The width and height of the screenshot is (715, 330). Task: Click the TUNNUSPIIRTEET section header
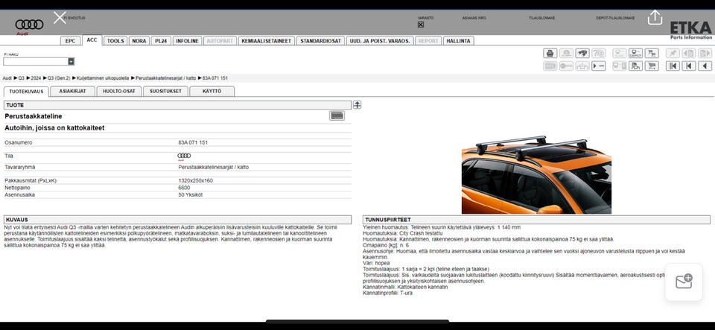(x=536, y=220)
